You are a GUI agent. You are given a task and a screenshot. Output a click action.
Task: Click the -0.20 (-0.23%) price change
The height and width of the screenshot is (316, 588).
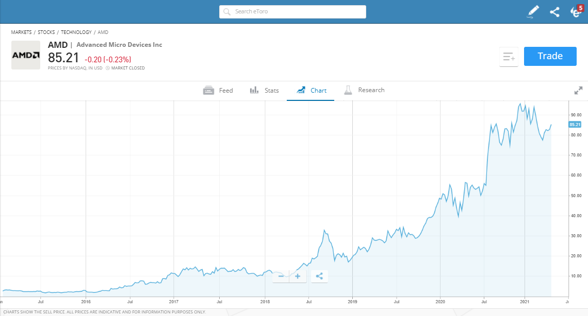(x=108, y=60)
